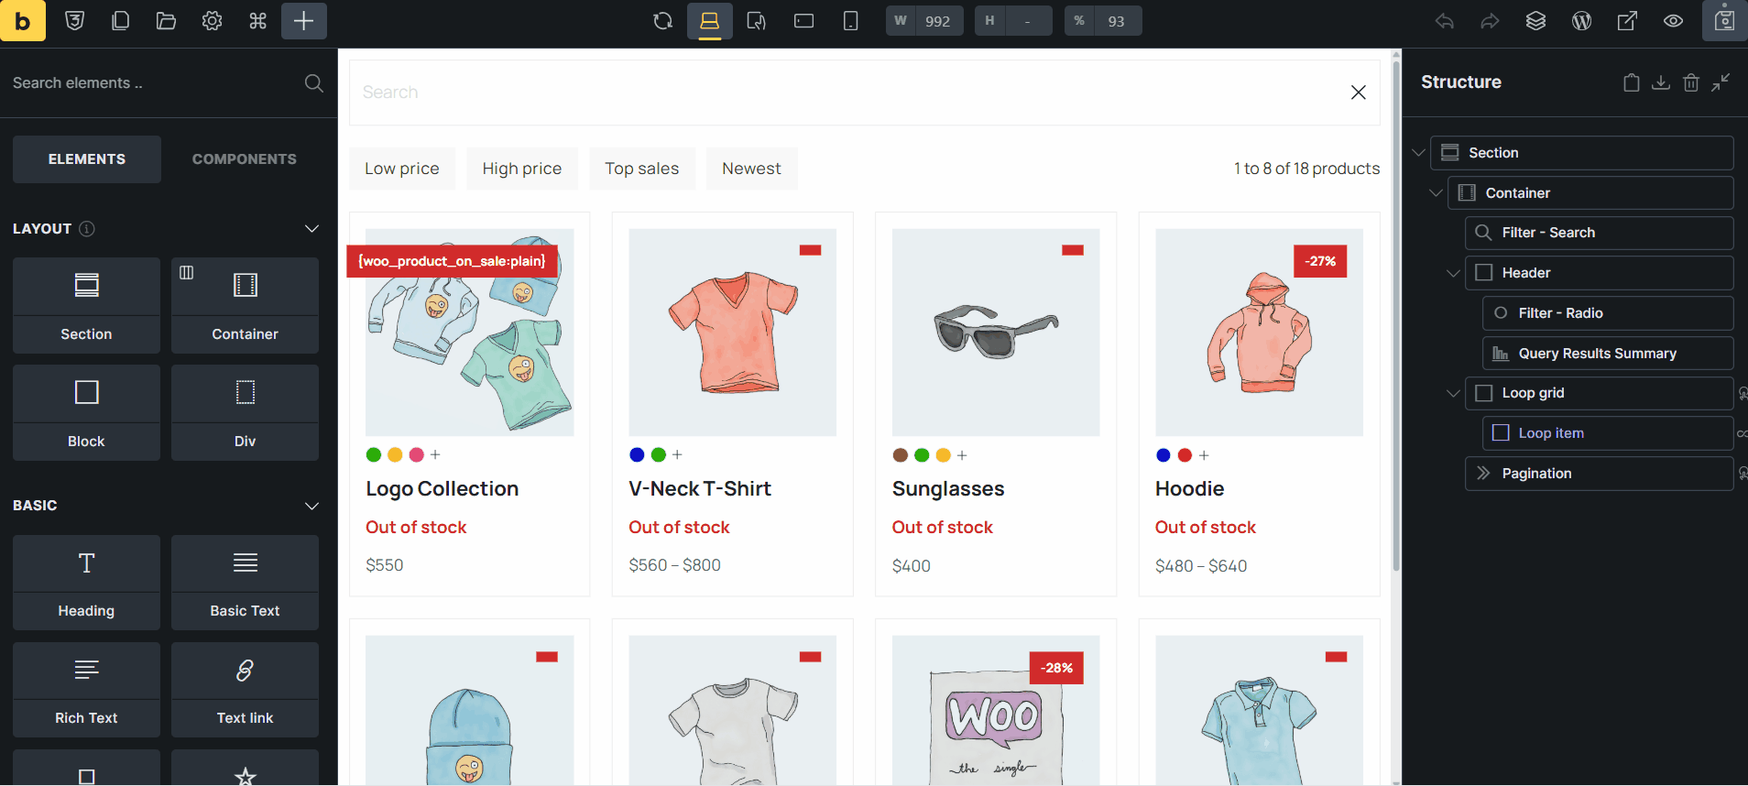Screen dimensions: 1748x786
Task: Select the Low price radio filter
Action: click(402, 169)
